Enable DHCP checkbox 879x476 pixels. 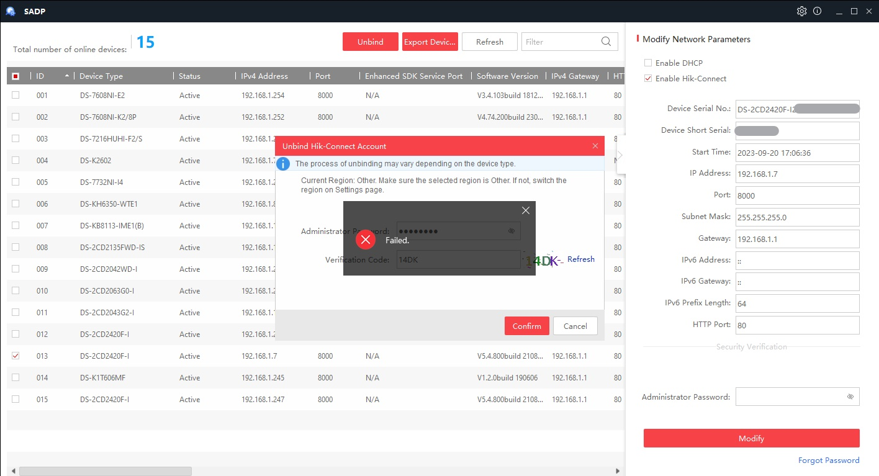tap(648, 63)
